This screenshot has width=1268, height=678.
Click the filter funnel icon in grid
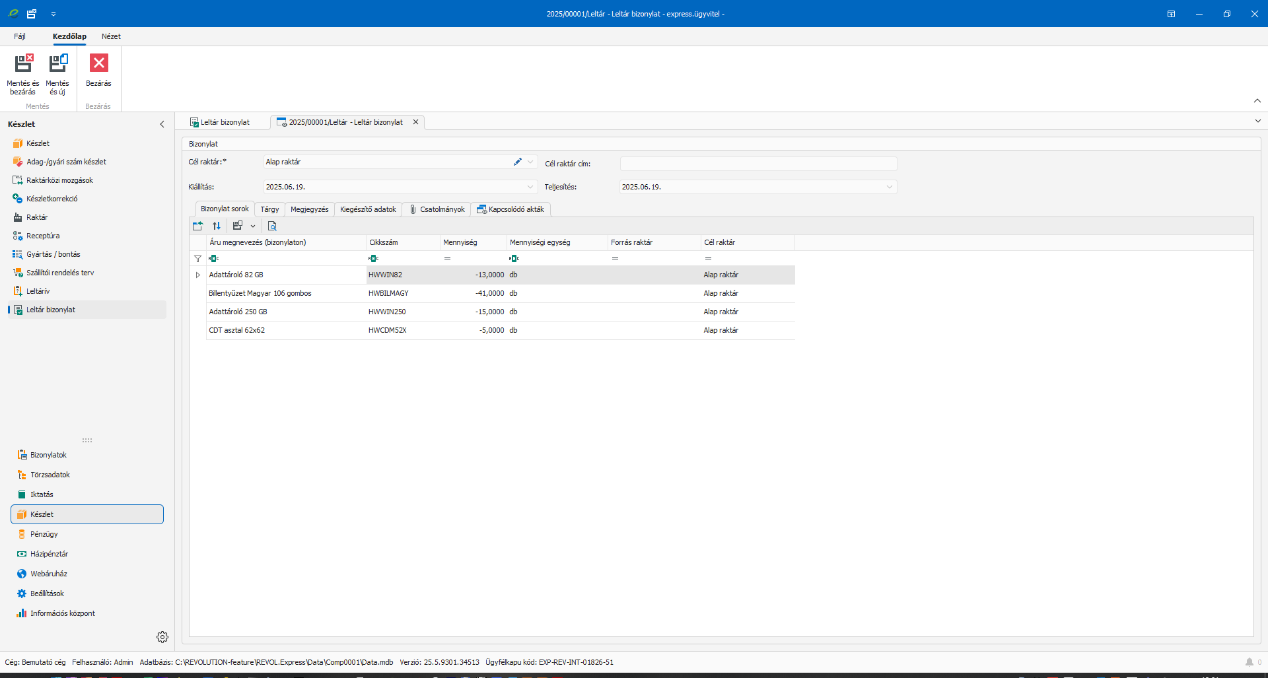click(197, 259)
